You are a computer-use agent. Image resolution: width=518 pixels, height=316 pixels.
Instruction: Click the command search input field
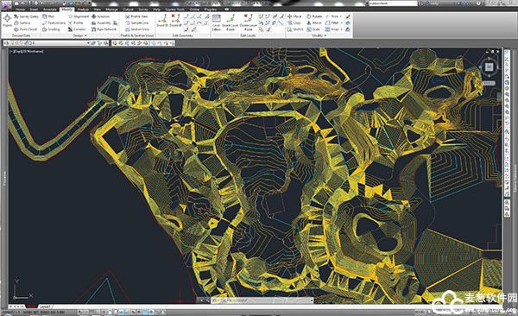(393, 3)
